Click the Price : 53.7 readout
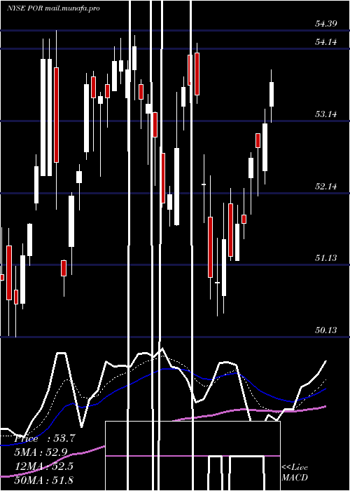 (x=45, y=438)
